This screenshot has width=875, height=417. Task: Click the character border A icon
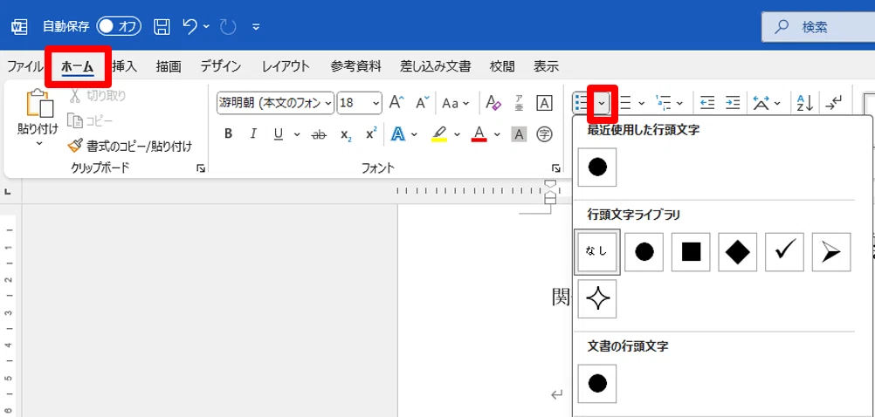544,103
